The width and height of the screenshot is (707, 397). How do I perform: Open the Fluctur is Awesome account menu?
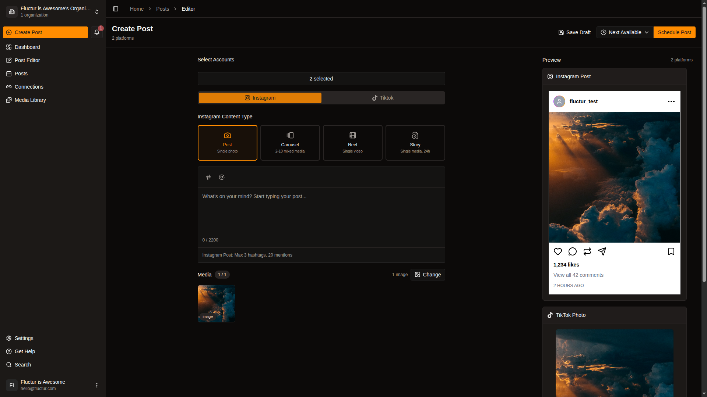click(x=96, y=385)
